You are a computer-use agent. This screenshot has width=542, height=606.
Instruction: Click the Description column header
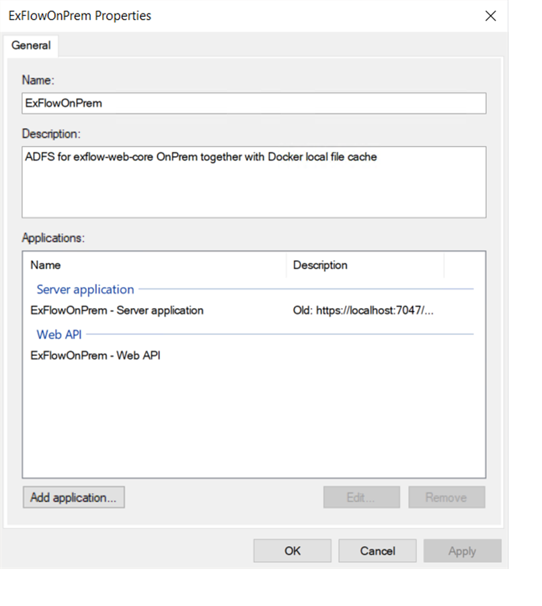pyautogui.click(x=365, y=265)
